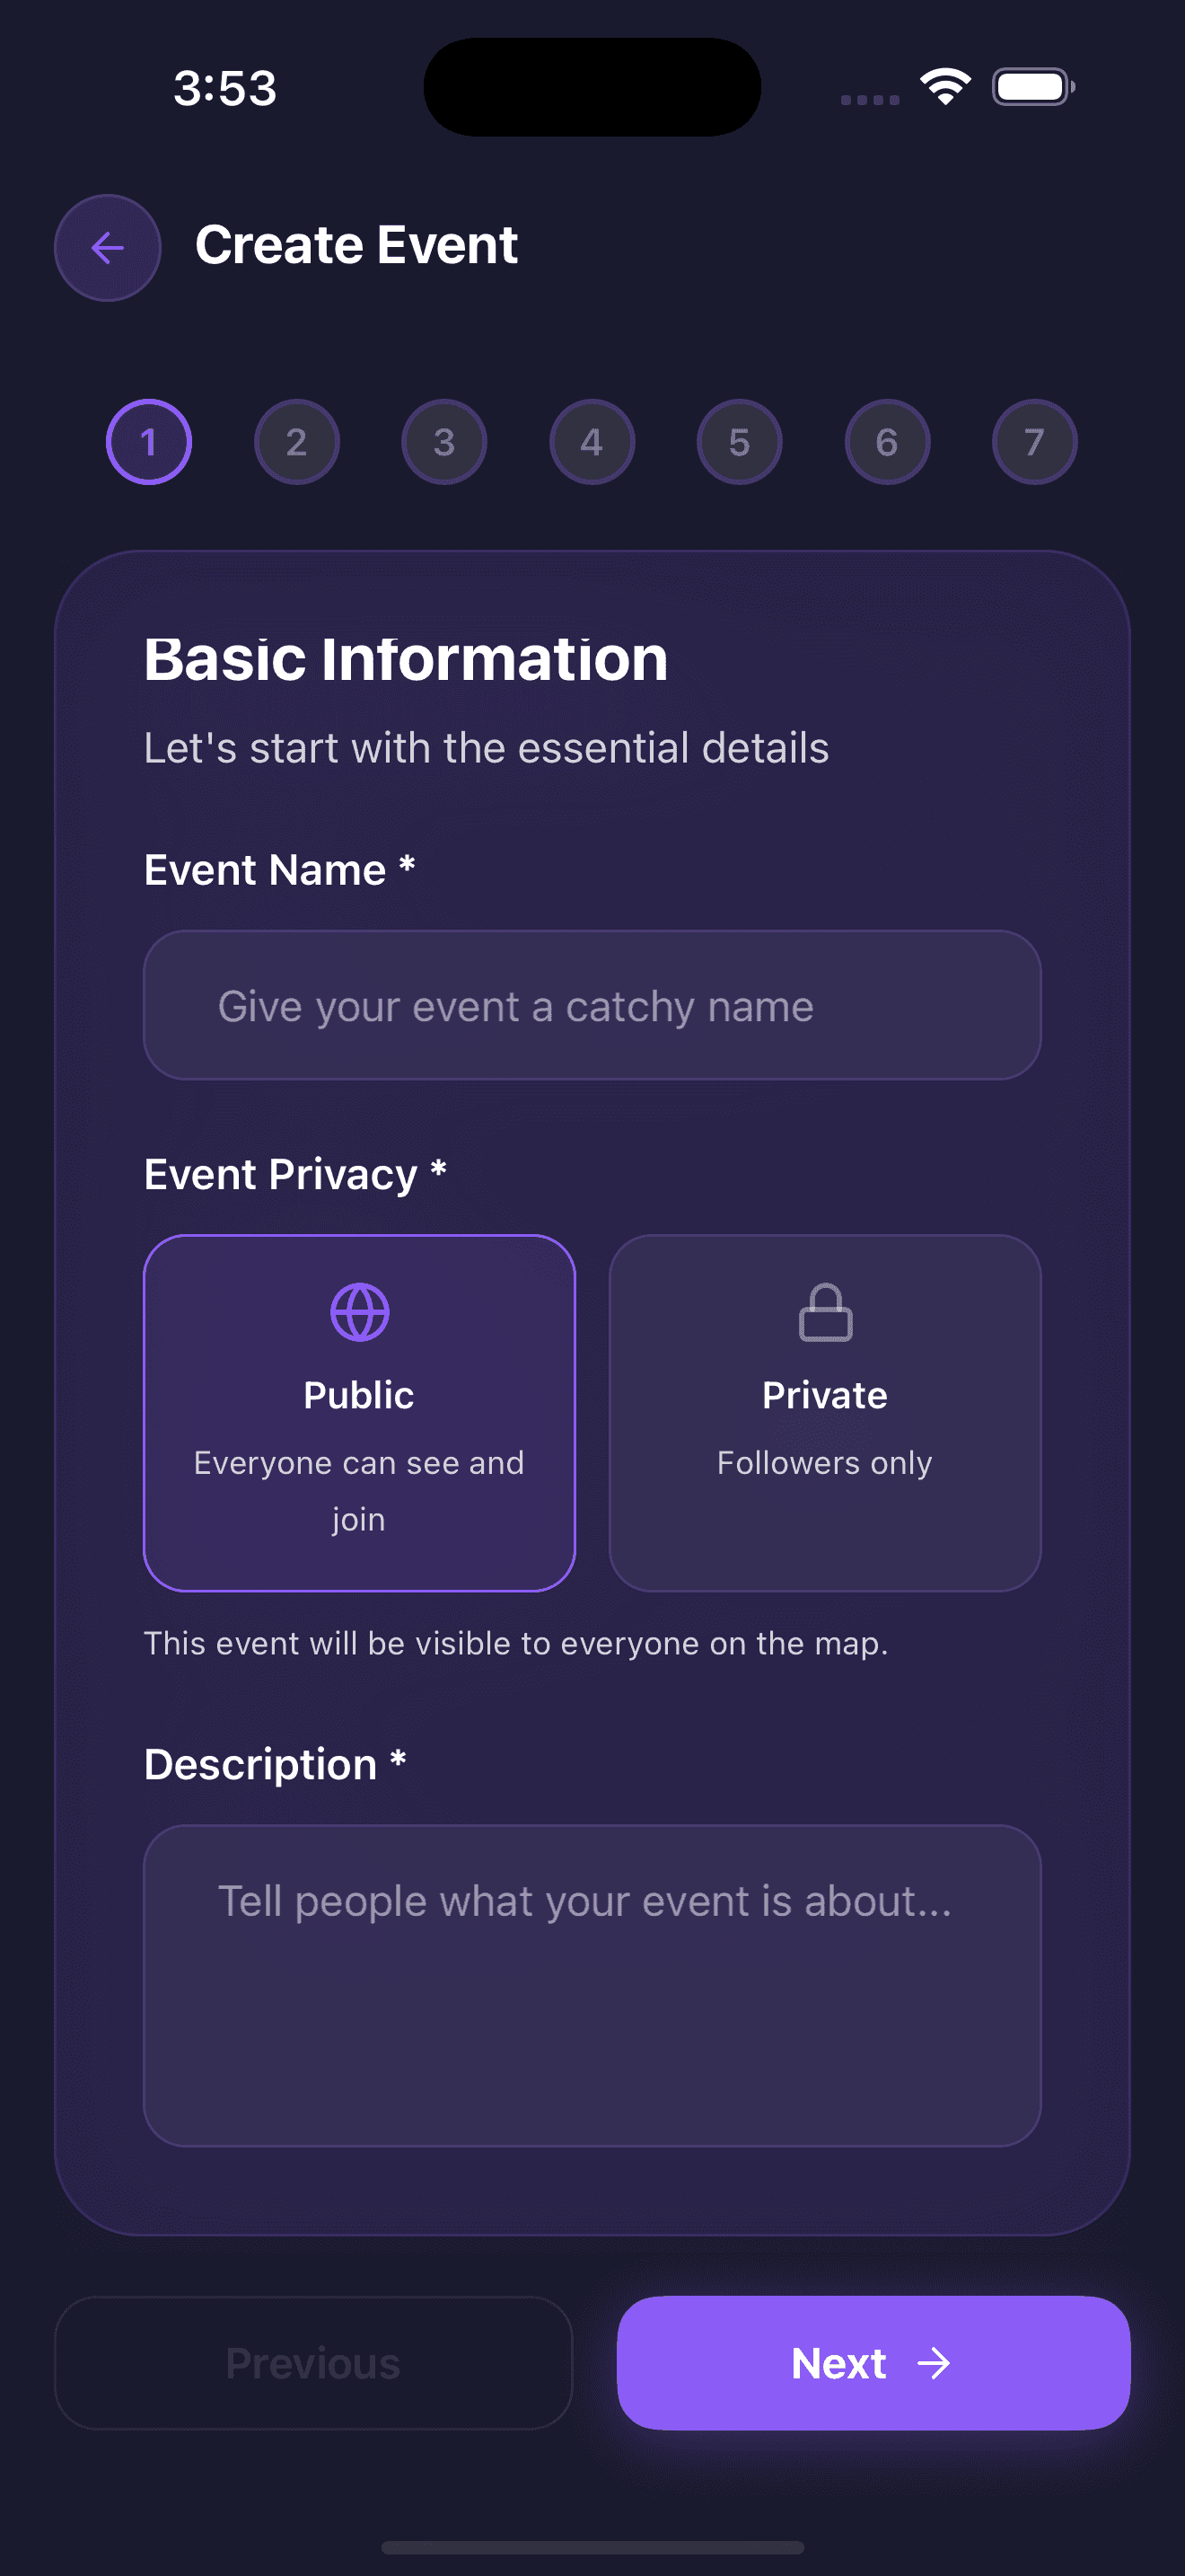Tap the back arrow icon
Viewport: 1185px width, 2576px height.
107,247
